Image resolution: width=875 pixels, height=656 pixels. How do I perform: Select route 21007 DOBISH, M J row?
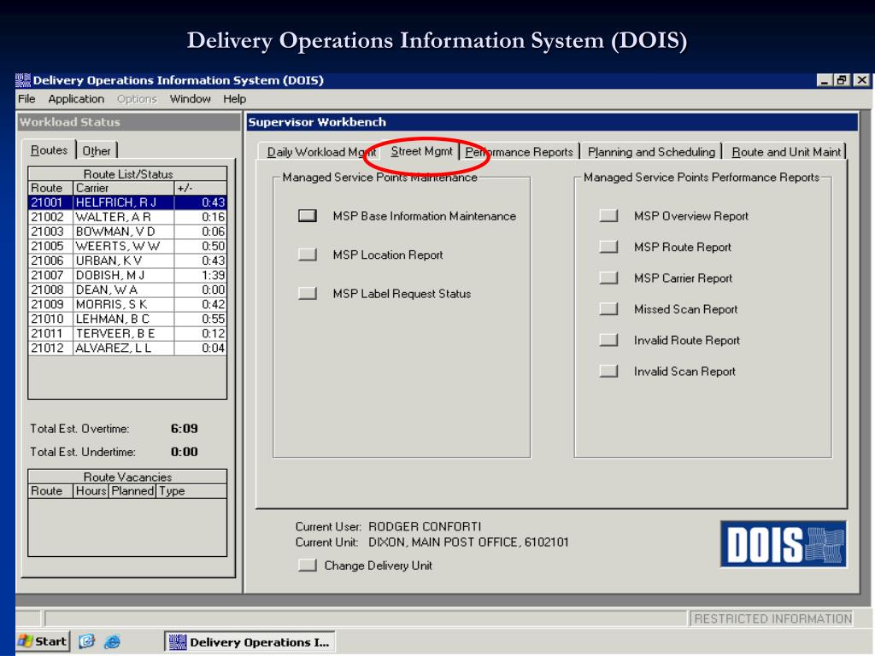pos(127,275)
